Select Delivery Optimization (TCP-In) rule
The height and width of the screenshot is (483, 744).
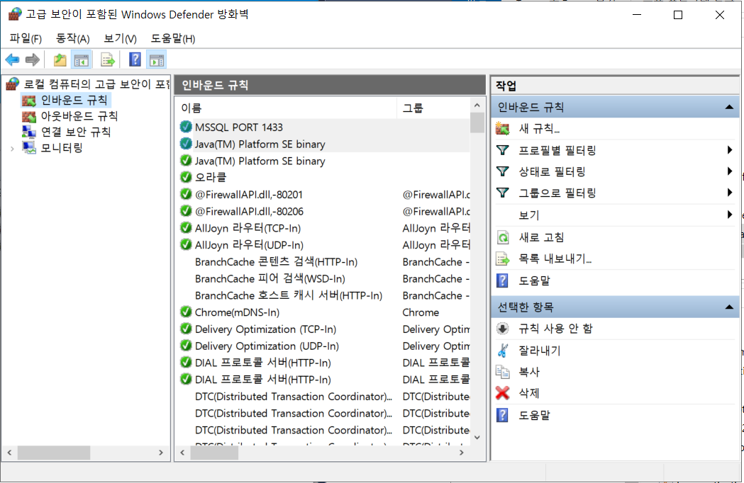[265, 329]
